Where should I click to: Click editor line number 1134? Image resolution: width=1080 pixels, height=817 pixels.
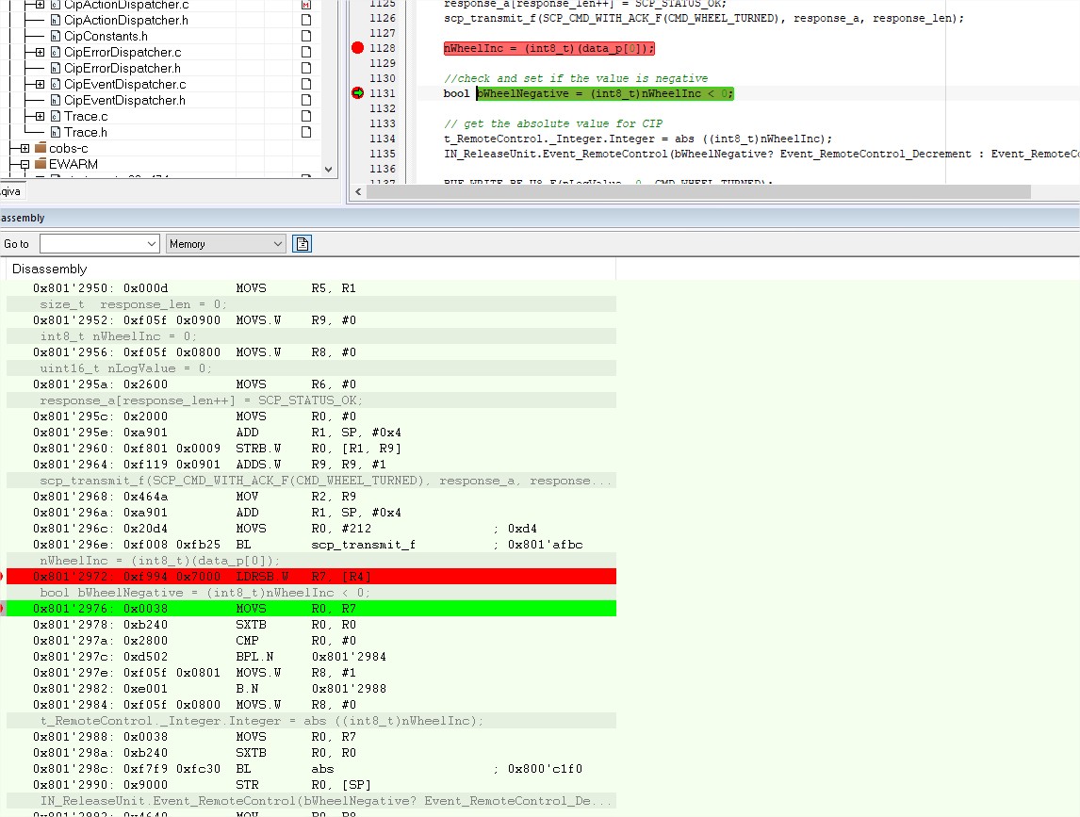pos(383,139)
